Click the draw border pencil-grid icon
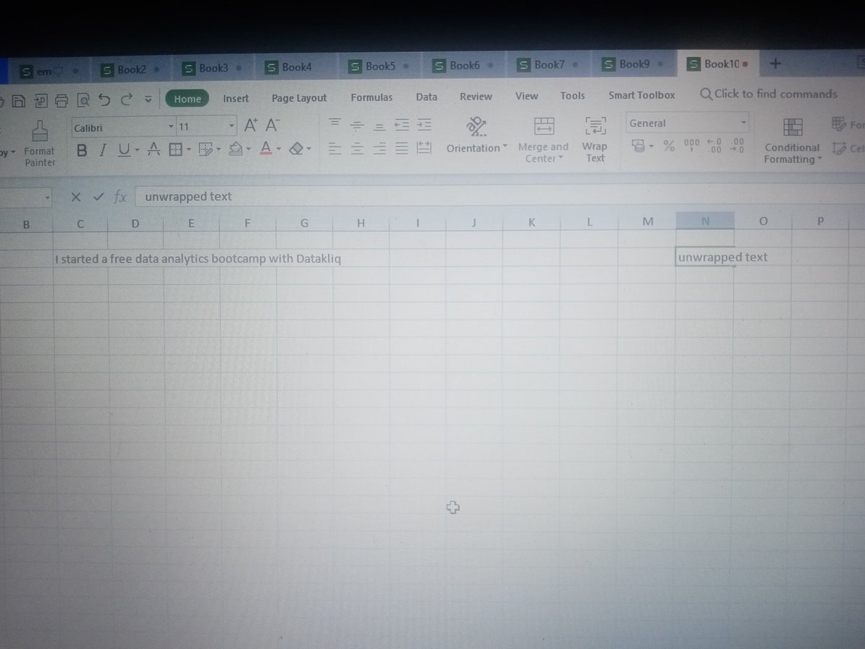 coord(205,149)
